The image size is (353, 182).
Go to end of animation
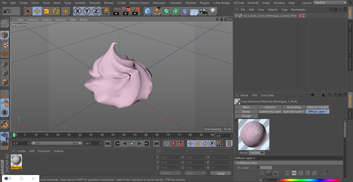tap(156, 144)
